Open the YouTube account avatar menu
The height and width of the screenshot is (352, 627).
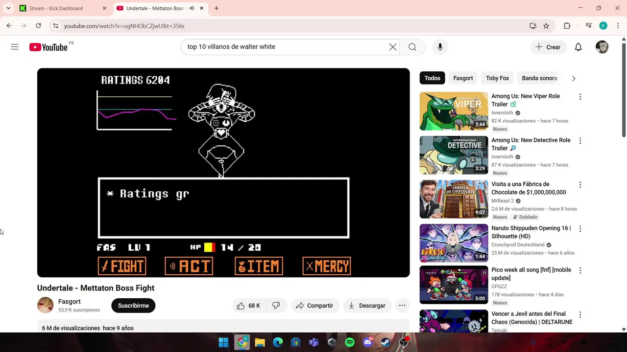point(602,47)
